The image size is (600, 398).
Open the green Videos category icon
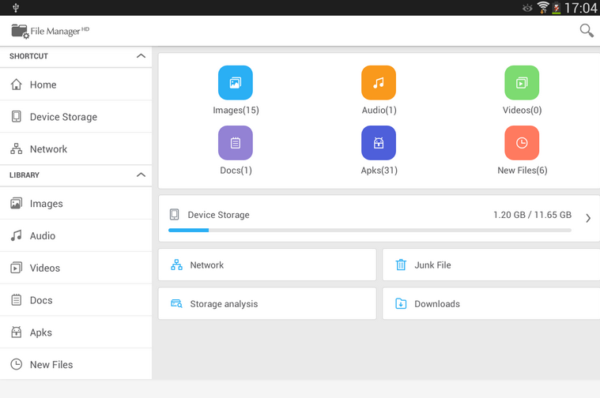522,83
